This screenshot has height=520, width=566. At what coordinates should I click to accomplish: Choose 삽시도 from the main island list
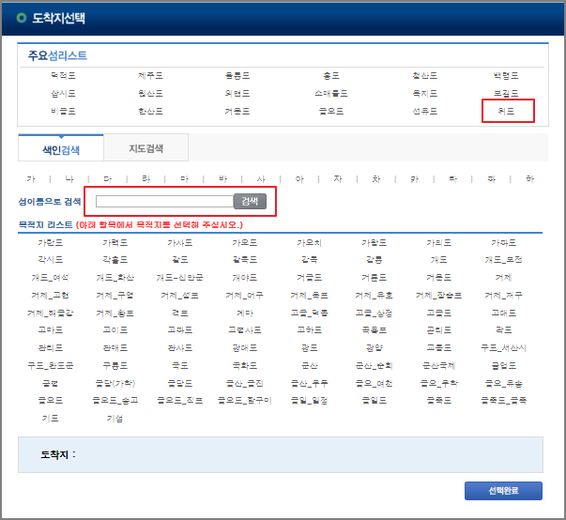tap(63, 94)
